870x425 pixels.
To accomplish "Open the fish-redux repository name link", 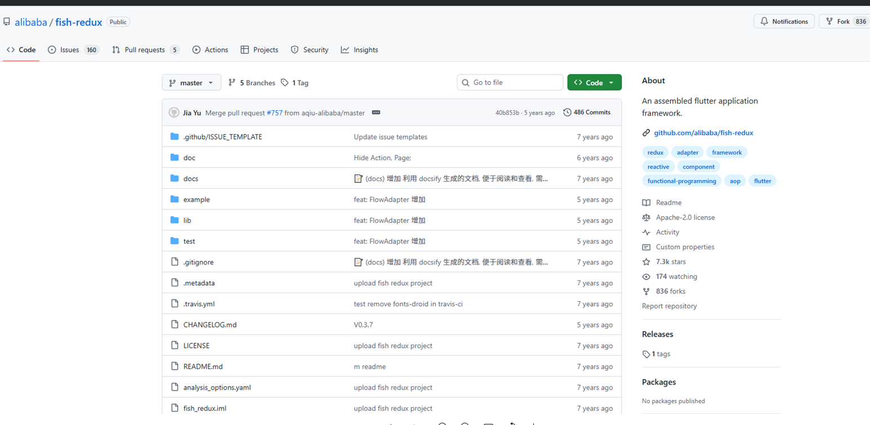I will tap(79, 22).
